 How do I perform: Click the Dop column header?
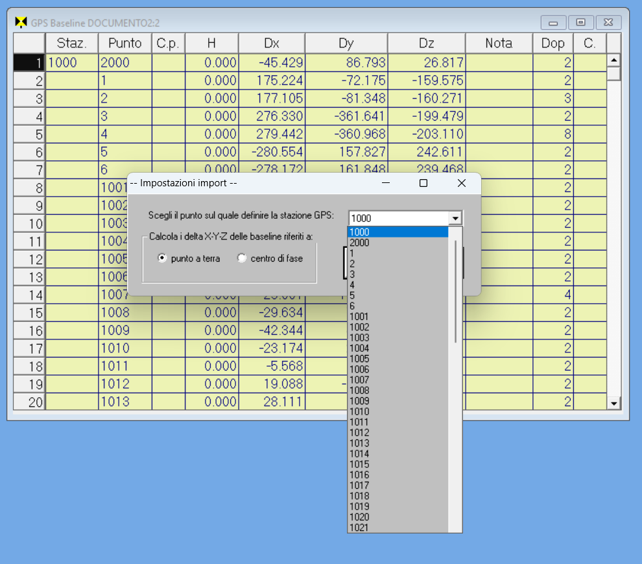click(x=553, y=43)
